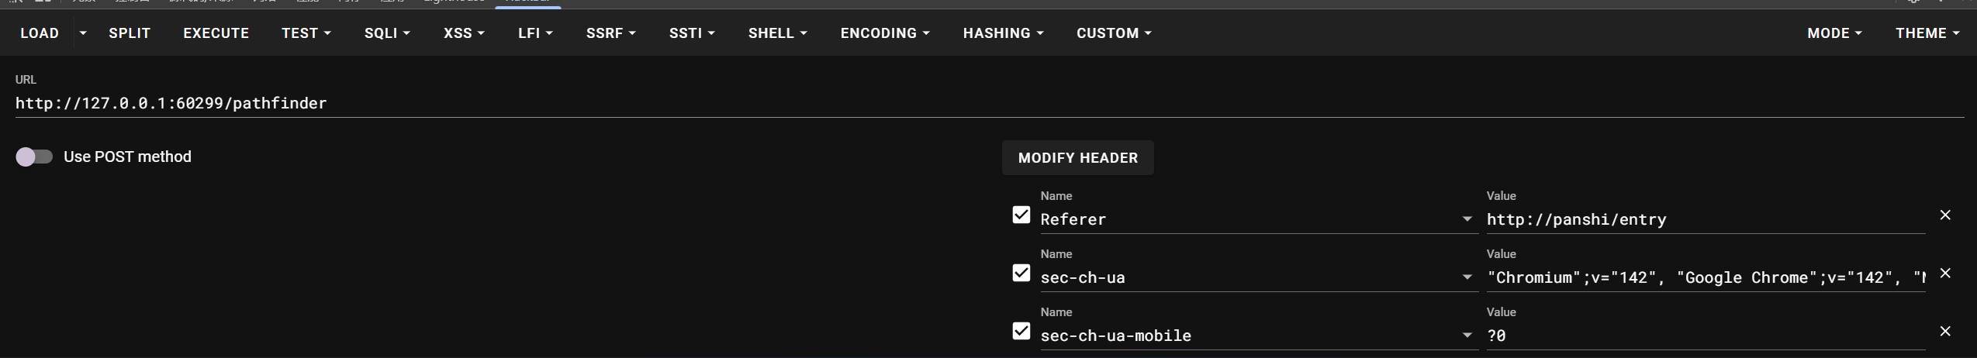
Task: Open the SQLI menu
Action: pos(387,33)
